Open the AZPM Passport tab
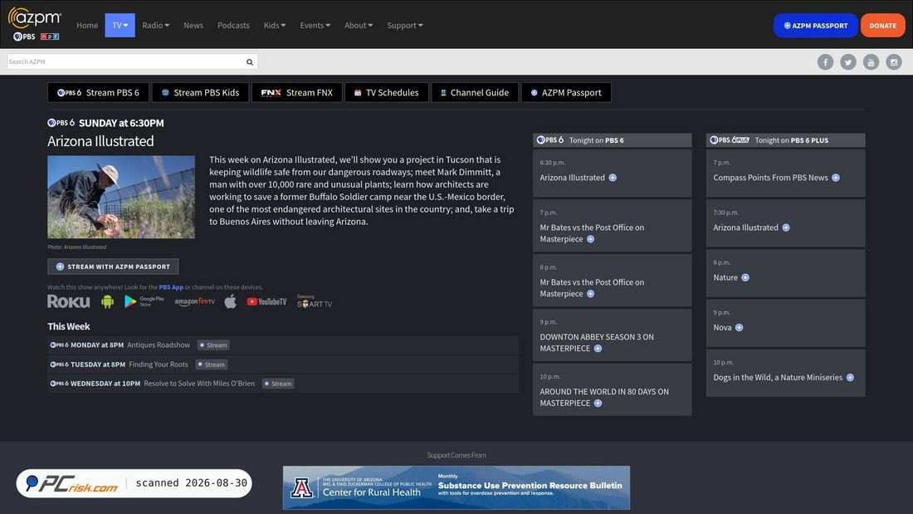The width and height of the screenshot is (913, 514). pyautogui.click(x=566, y=93)
